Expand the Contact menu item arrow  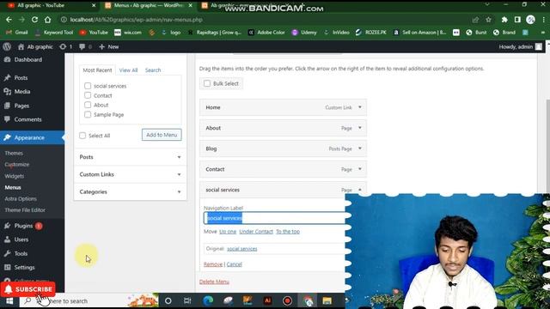pyautogui.click(x=360, y=169)
